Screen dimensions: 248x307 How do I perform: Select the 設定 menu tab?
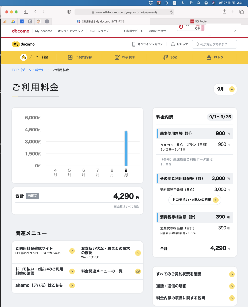tap(170, 57)
